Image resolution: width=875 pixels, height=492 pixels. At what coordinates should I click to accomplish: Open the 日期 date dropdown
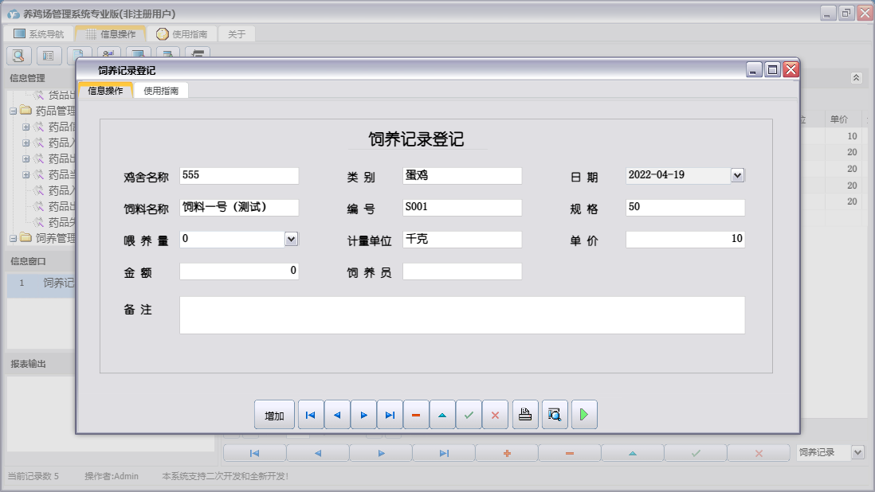737,175
